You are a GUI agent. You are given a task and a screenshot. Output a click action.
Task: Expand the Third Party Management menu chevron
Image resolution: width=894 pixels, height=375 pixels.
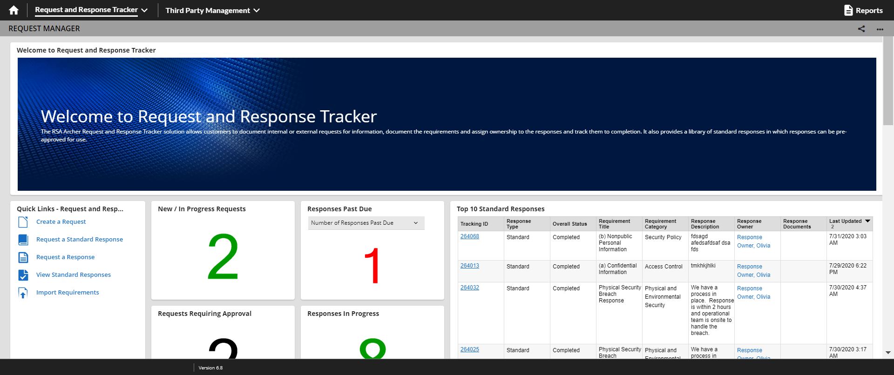(257, 10)
